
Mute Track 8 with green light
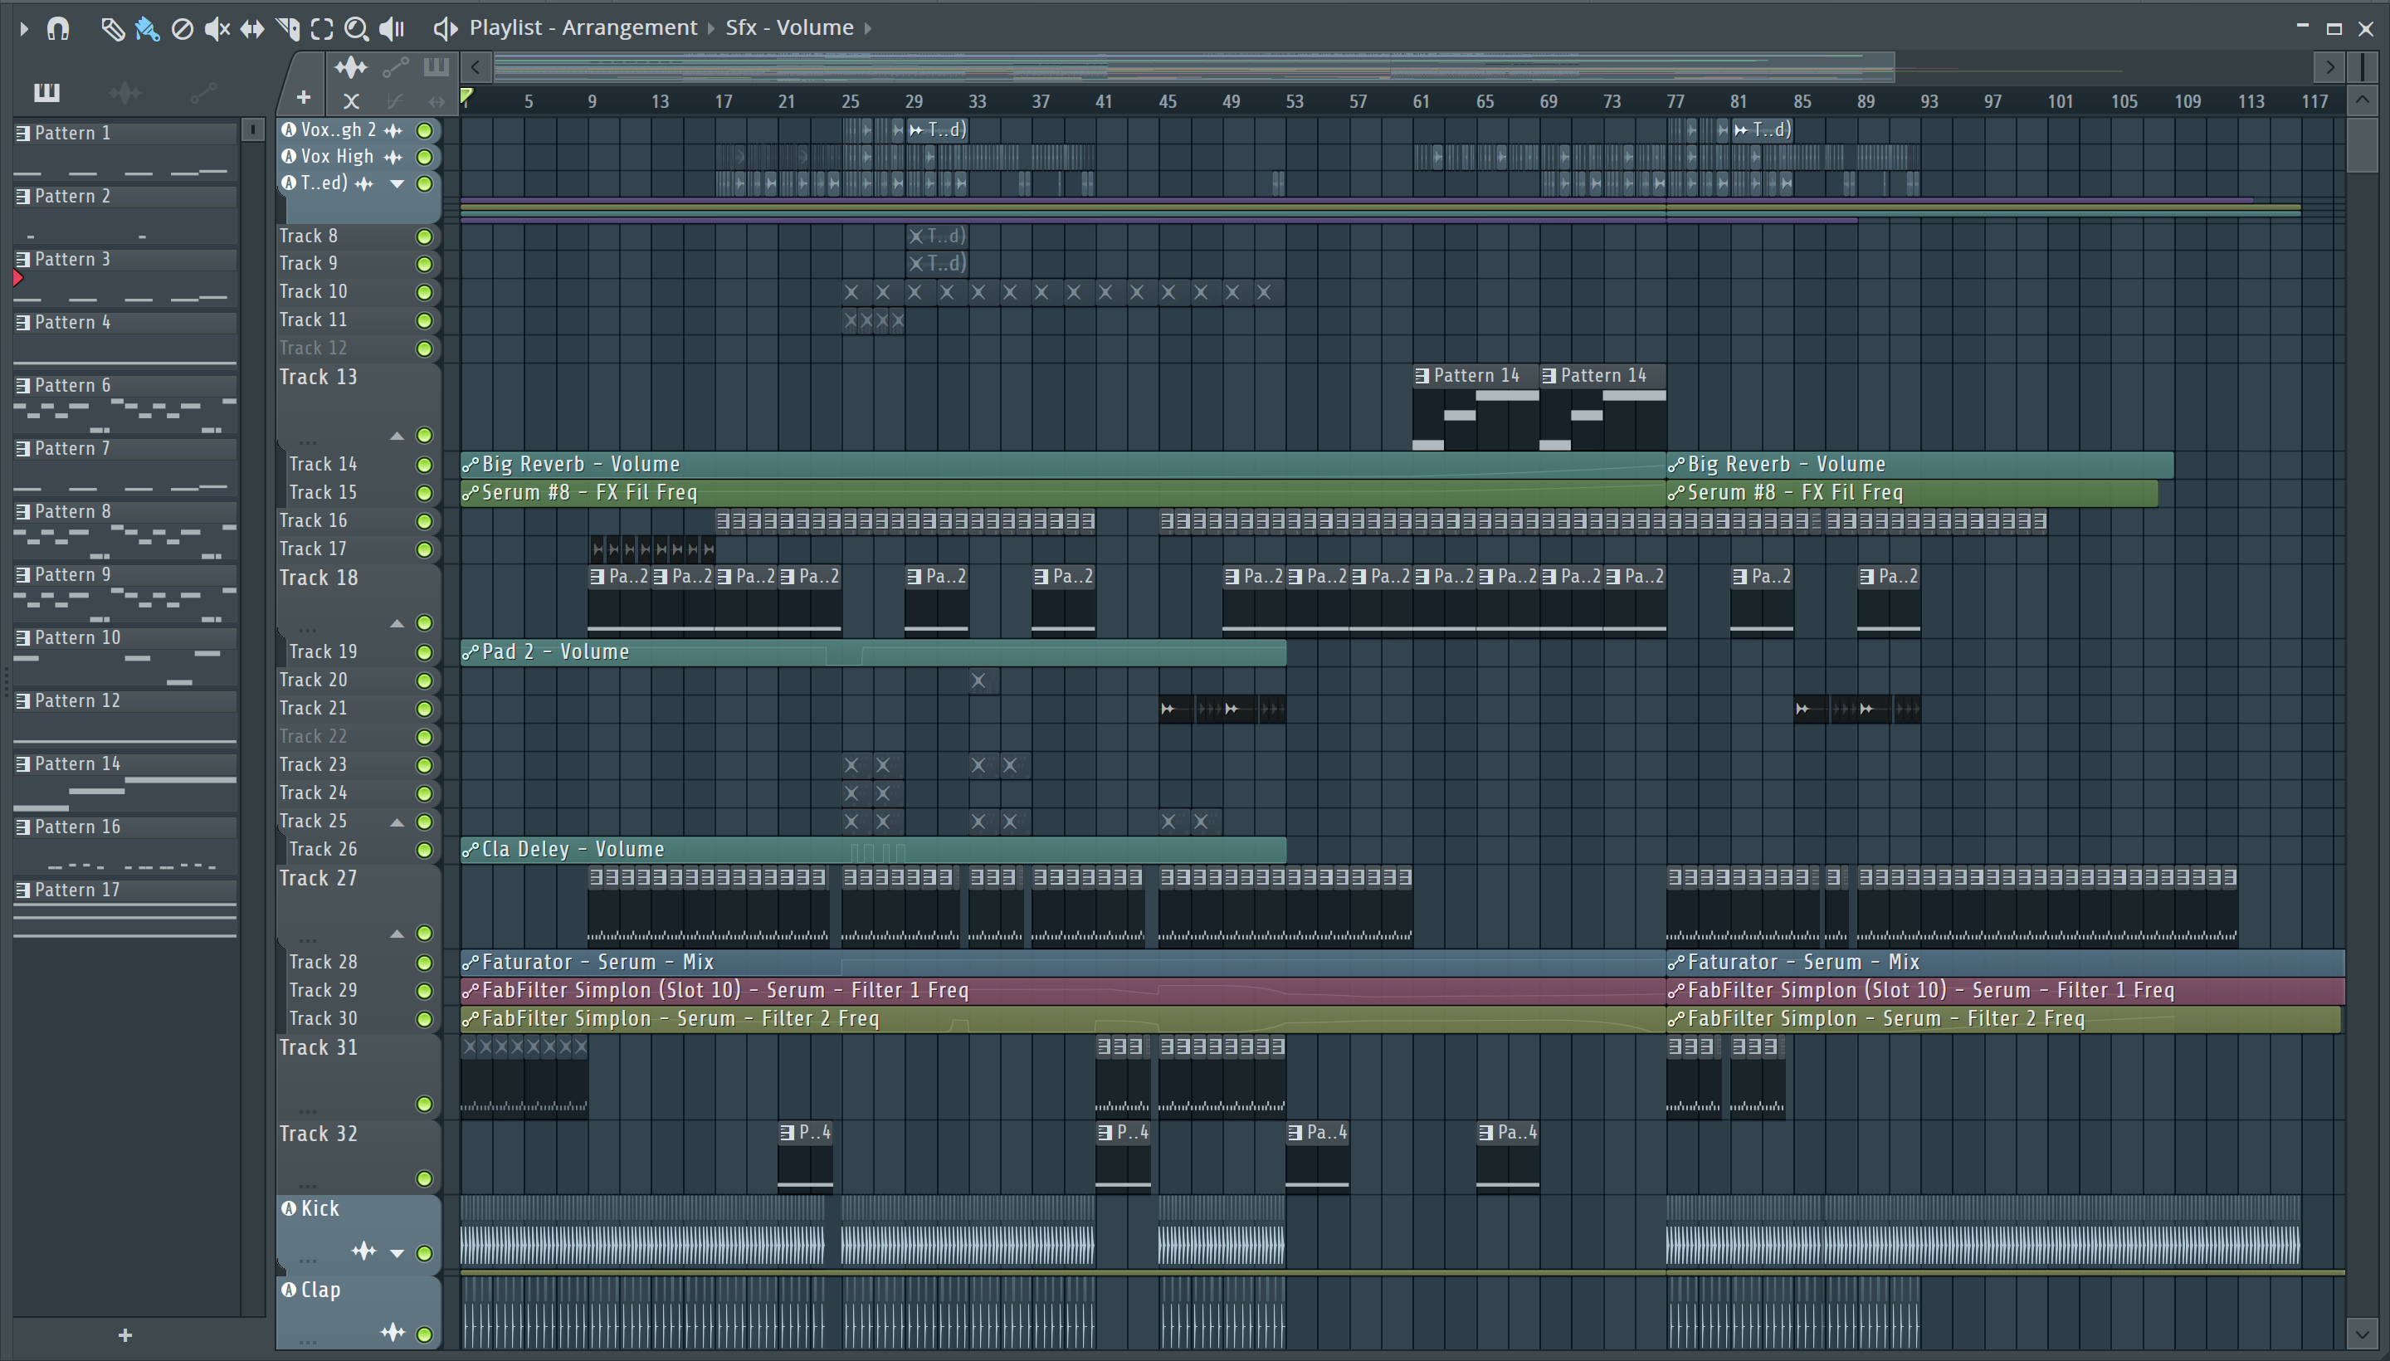(424, 237)
